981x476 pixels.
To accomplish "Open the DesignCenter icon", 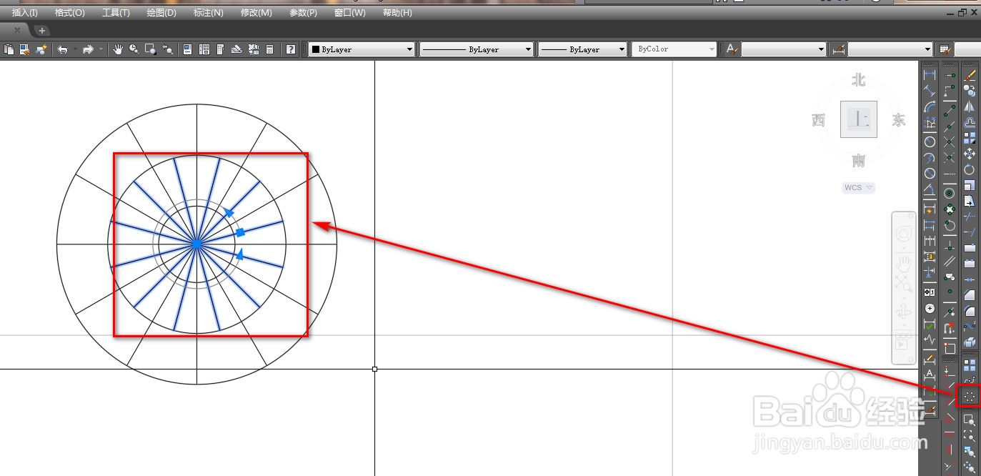I will pos(204,49).
